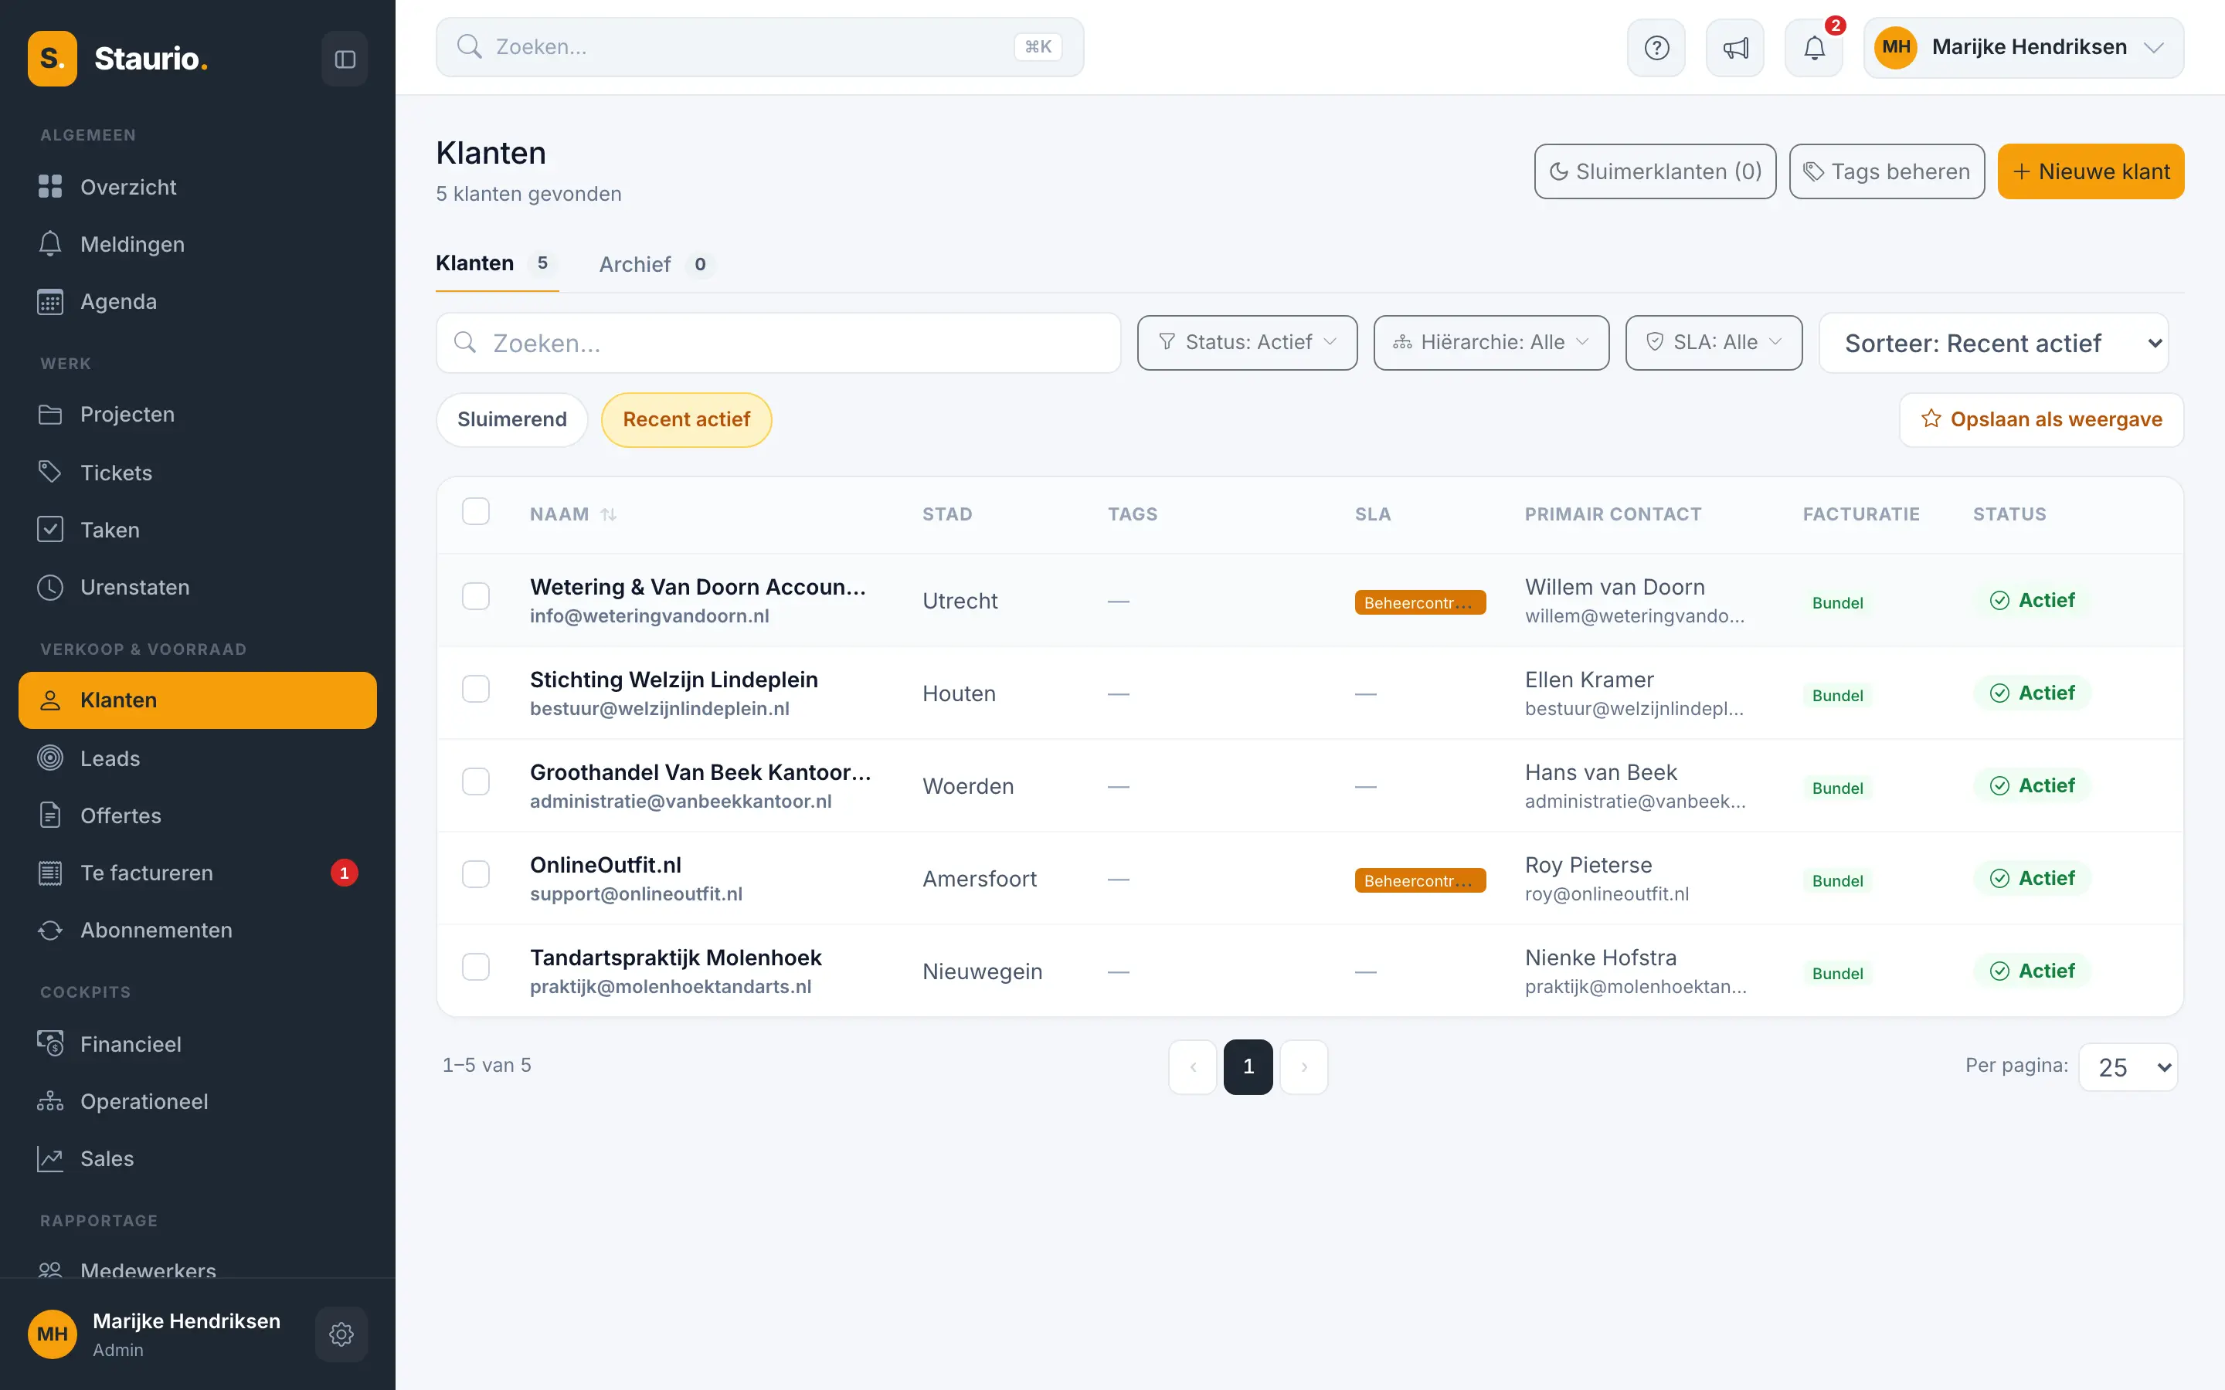This screenshot has height=1390, width=2225.
Task: Go to Overzicht in the sidebar
Action: tap(198, 187)
